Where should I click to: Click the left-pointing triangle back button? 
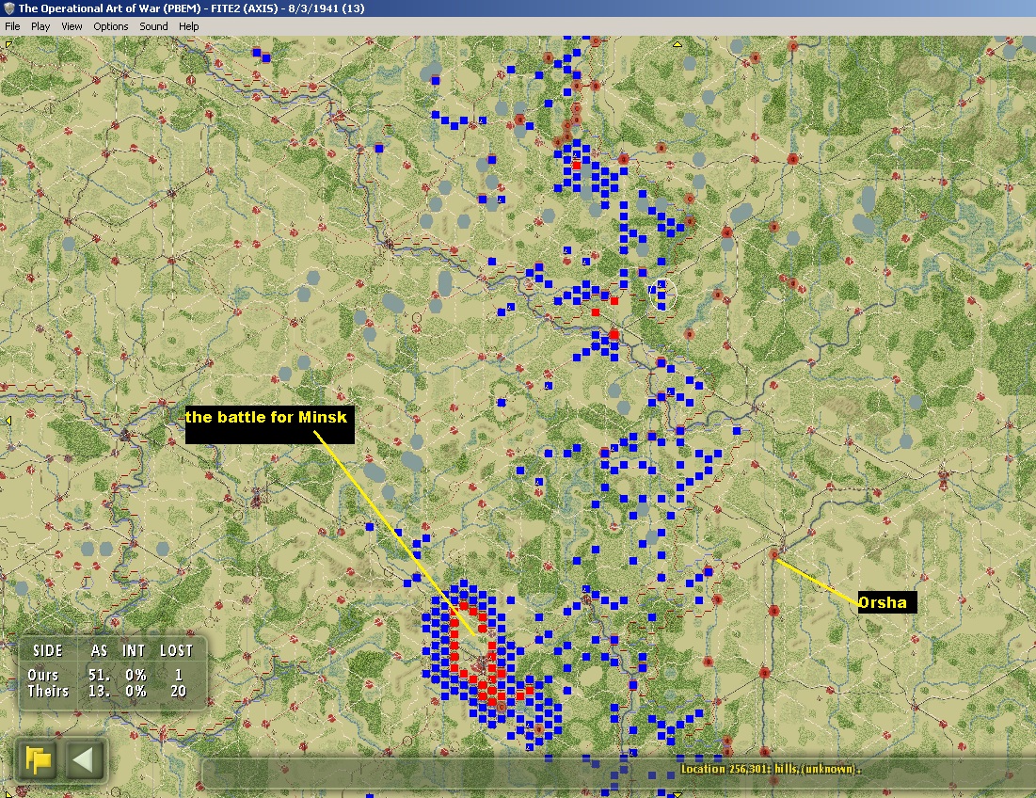pos(84,759)
